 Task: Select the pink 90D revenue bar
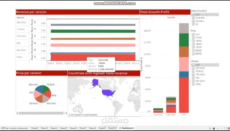point(93,45)
